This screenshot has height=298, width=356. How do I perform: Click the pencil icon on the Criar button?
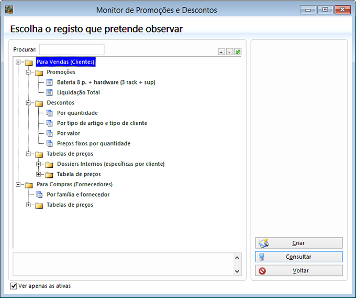(264, 243)
